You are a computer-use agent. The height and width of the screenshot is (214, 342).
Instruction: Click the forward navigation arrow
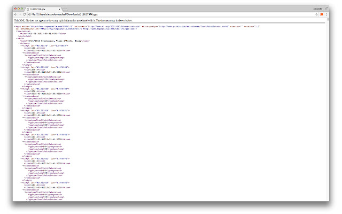tap(20, 14)
